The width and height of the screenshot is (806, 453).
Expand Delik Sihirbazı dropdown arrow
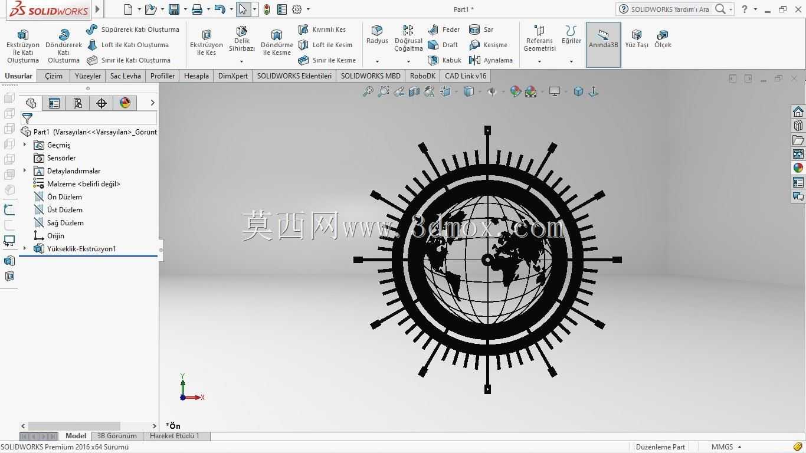242,61
